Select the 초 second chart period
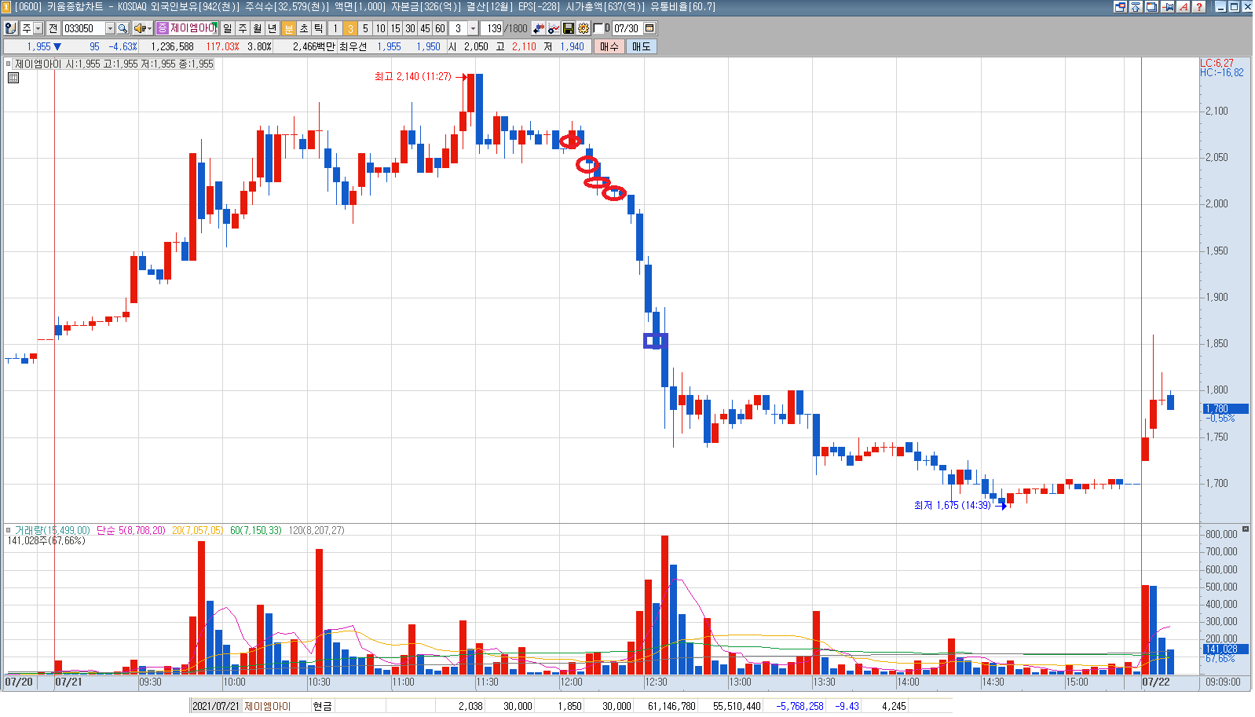Image resolution: width=1255 pixels, height=717 pixels. 303,28
